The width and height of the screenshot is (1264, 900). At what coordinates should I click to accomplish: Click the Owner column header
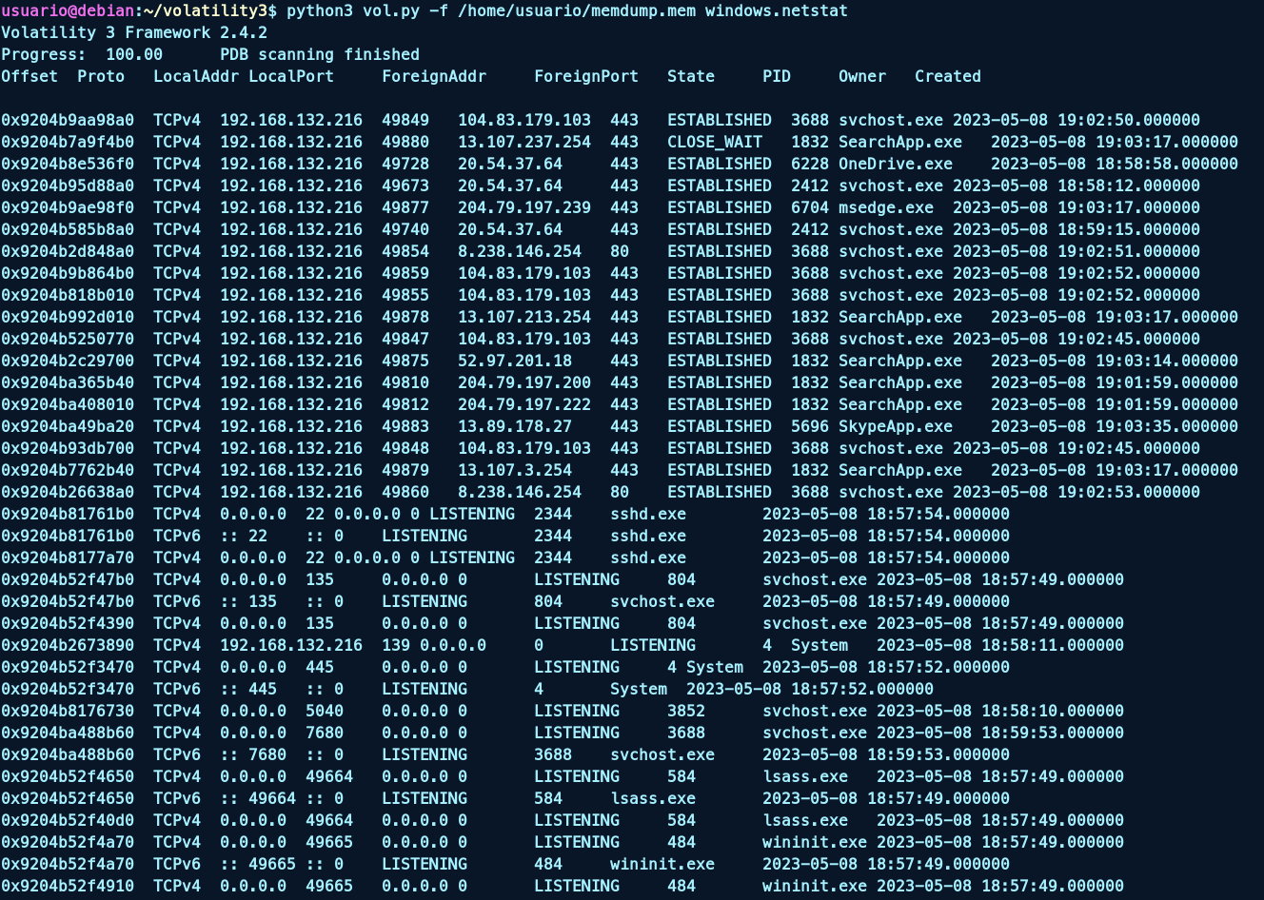click(861, 76)
